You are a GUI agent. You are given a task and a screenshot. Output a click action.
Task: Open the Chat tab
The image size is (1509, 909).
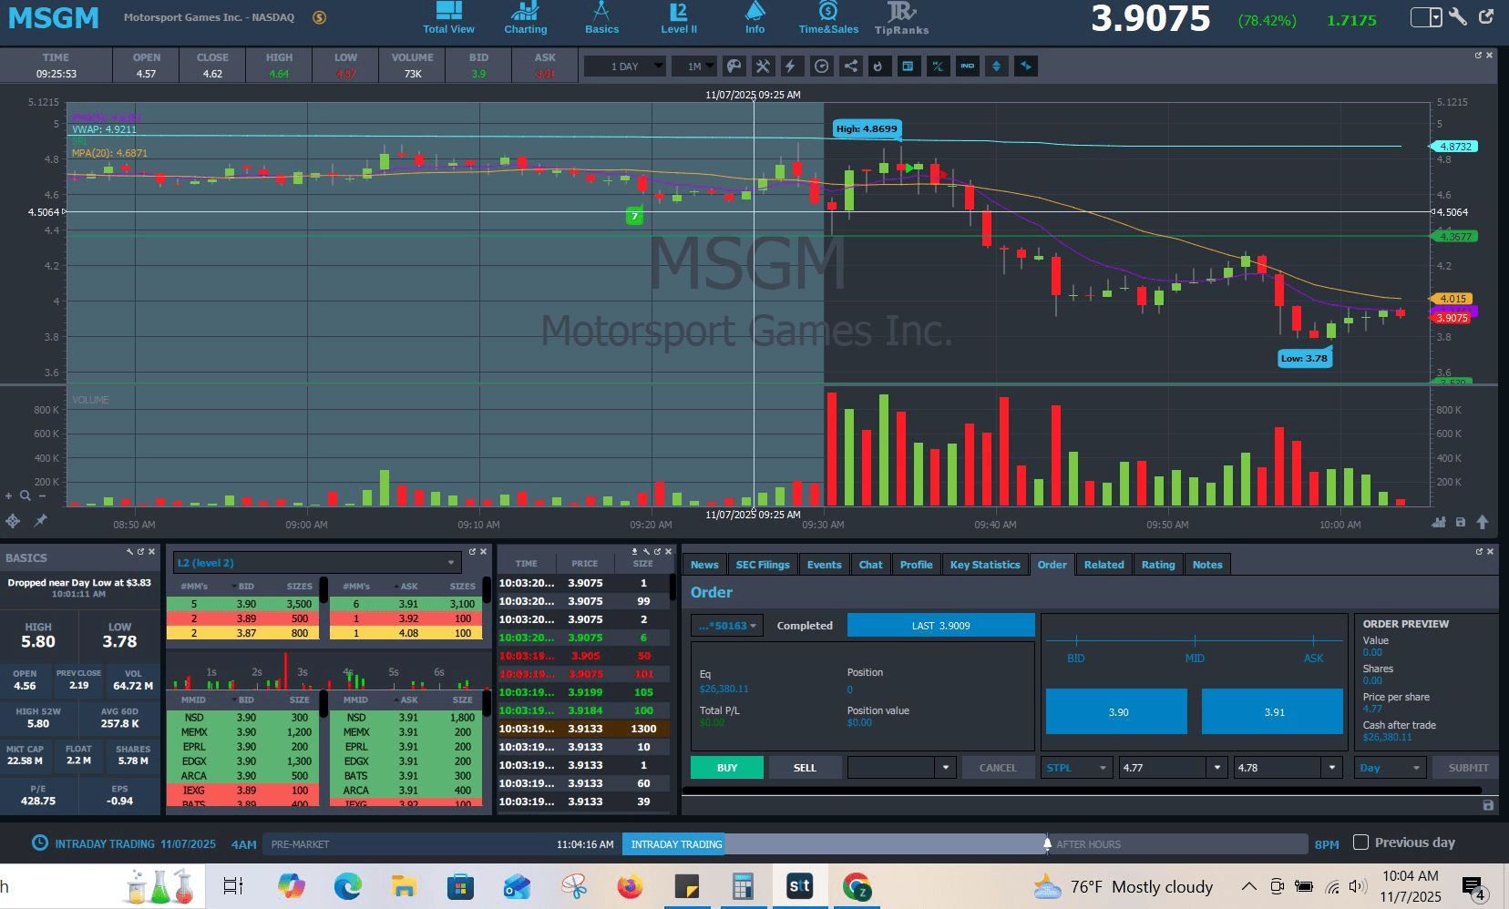871,565
